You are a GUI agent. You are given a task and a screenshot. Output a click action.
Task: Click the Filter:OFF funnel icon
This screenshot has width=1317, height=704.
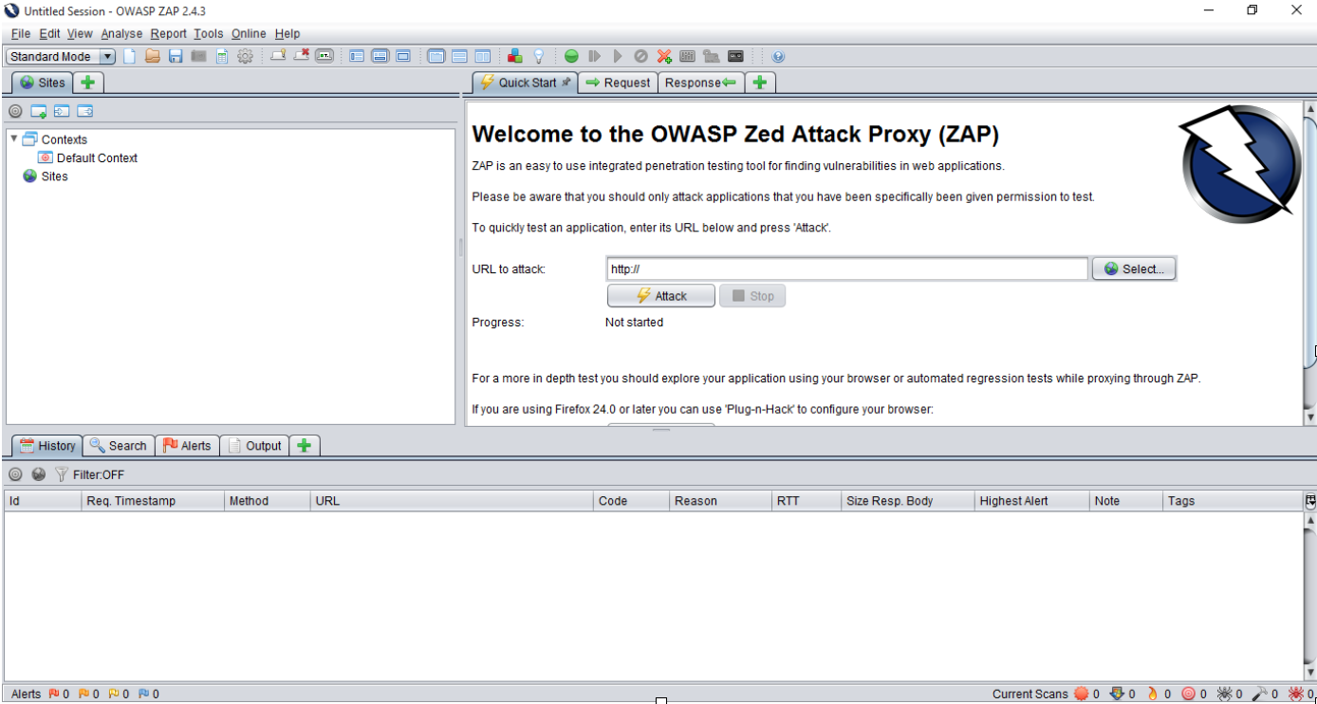click(x=62, y=474)
